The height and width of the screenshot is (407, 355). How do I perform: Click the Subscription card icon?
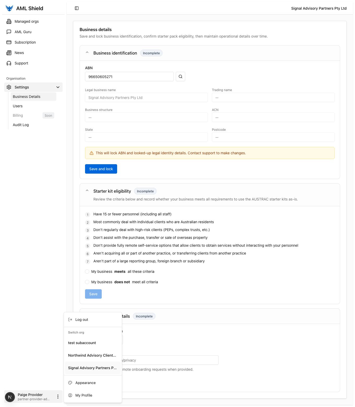[x=9, y=42]
